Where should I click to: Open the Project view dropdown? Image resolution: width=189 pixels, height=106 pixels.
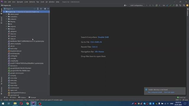[x=8, y=9]
